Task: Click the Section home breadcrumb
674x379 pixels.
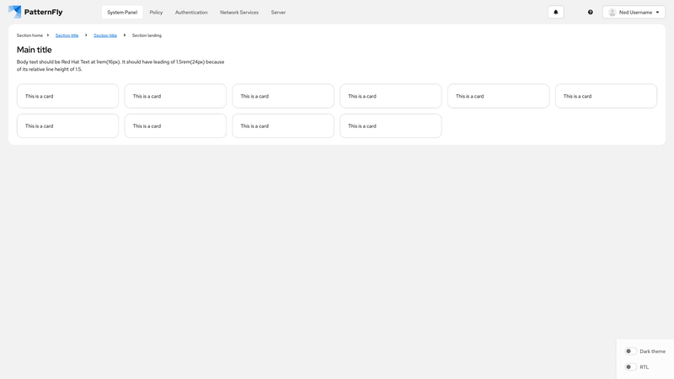Action: point(29,35)
